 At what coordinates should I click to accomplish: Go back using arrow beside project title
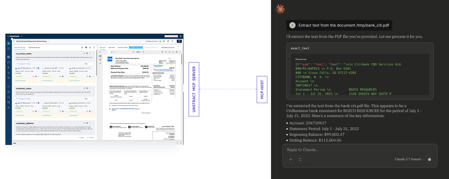(14, 41)
